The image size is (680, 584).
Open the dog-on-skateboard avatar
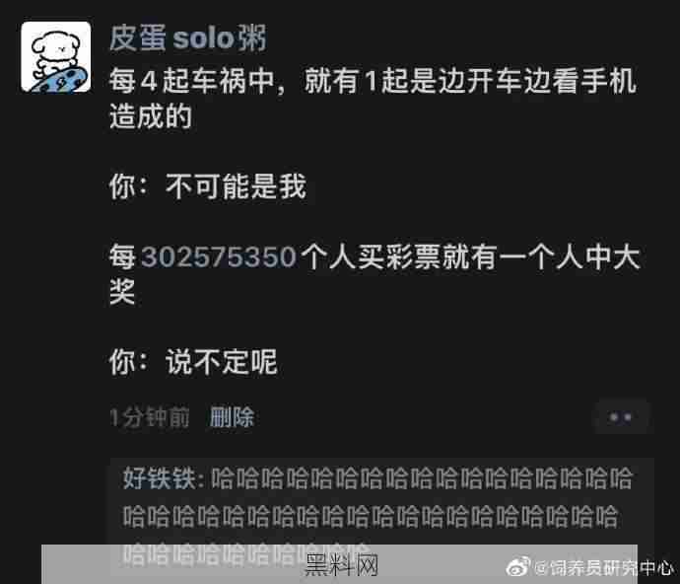[56, 57]
